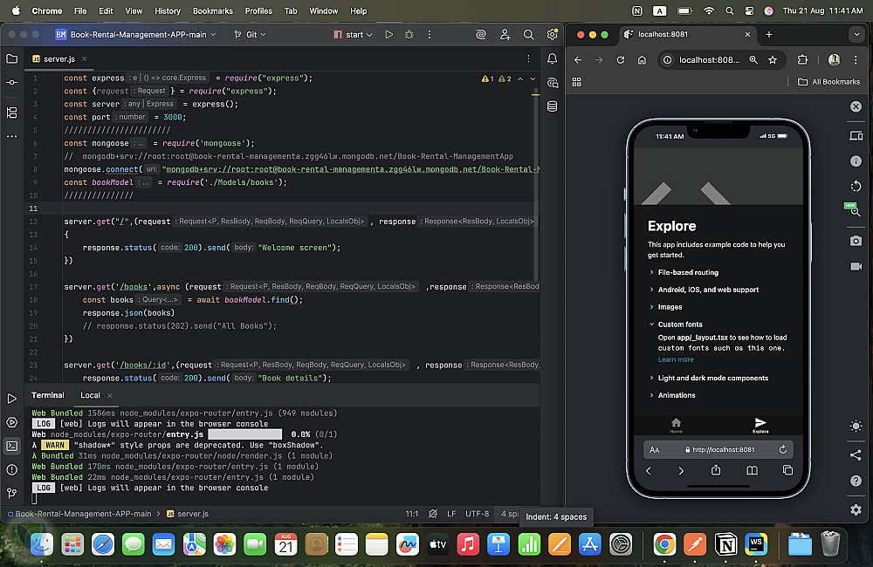Bookmark this page with star icon
This screenshot has width=873, height=567.
[x=773, y=60]
